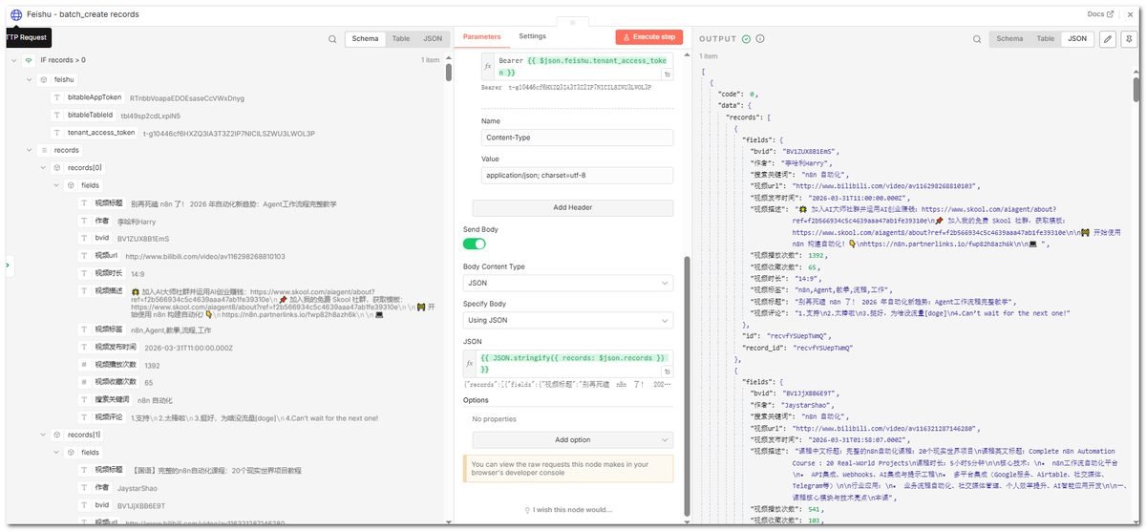Open expression editor on Bearer field

(x=668, y=74)
